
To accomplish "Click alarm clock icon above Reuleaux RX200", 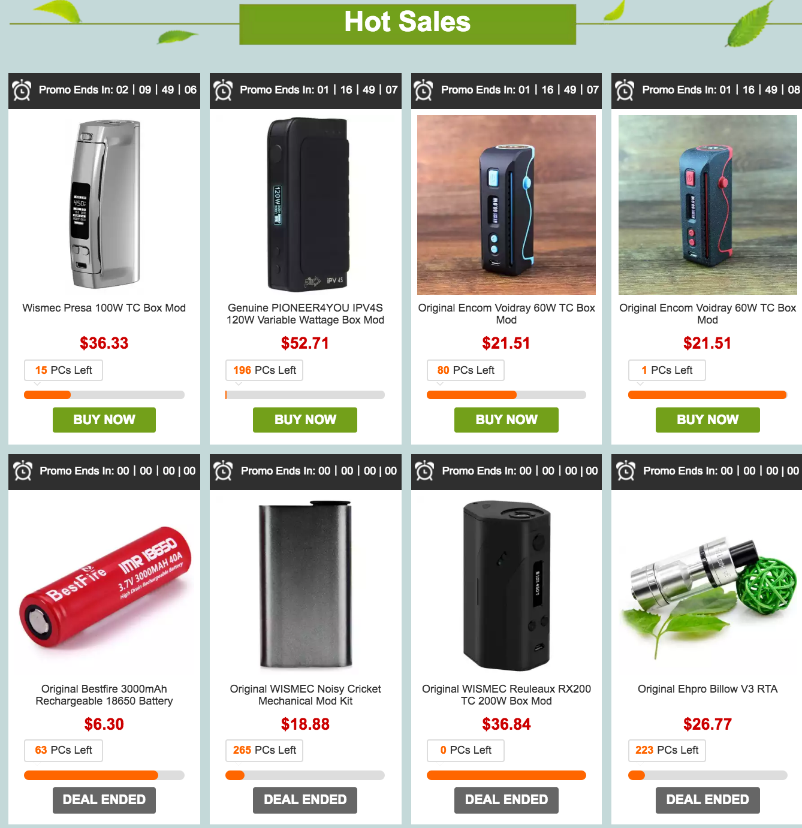I will 424,471.
